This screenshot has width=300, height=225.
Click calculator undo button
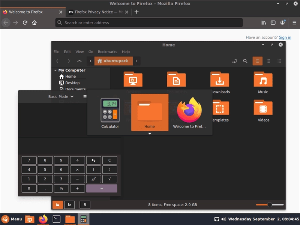93,160
